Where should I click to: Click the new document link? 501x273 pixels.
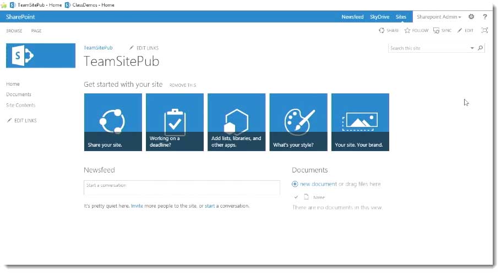tap(318, 184)
